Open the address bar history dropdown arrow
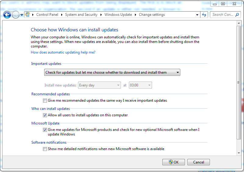 point(197,15)
